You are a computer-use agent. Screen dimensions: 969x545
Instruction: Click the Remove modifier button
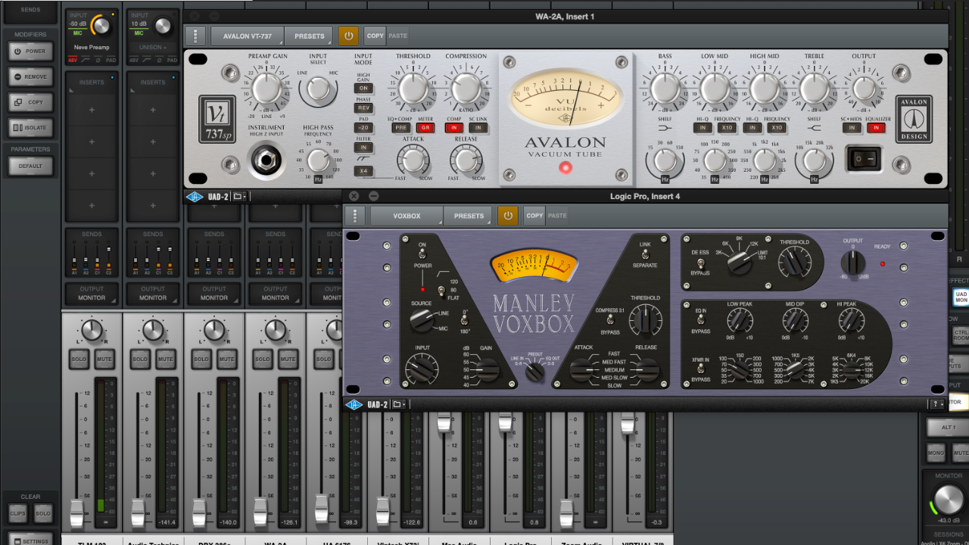[x=30, y=76]
